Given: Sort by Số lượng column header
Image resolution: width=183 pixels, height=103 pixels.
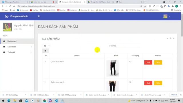Looking at the screenshot, I should 135,56.
